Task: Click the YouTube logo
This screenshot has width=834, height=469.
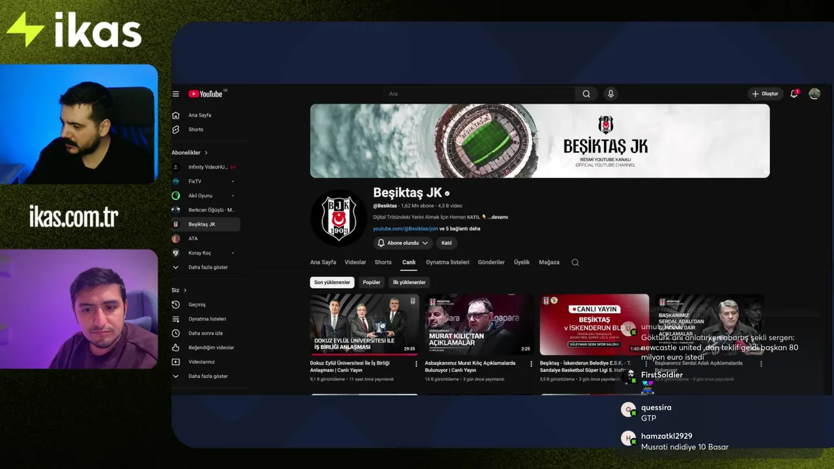Action: (205, 94)
